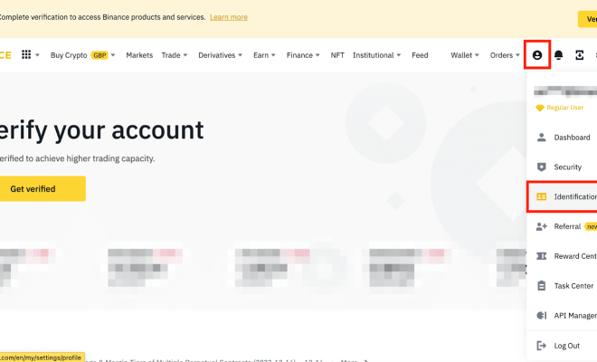Click the user profile account icon

536,55
